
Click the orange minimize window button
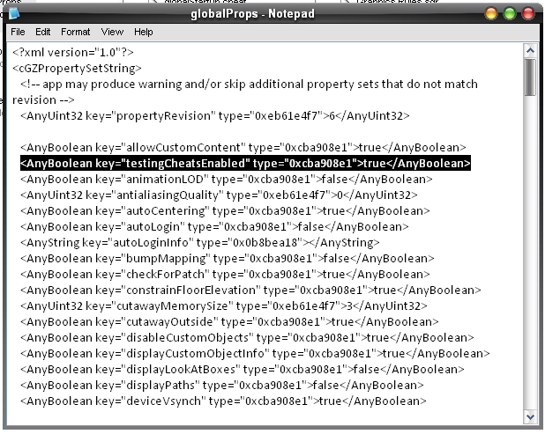pos(491,14)
